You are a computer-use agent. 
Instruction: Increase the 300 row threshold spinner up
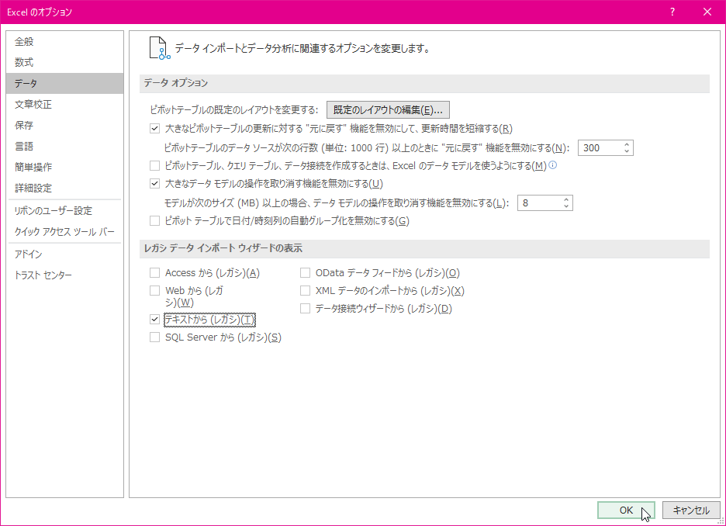tap(627, 144)
